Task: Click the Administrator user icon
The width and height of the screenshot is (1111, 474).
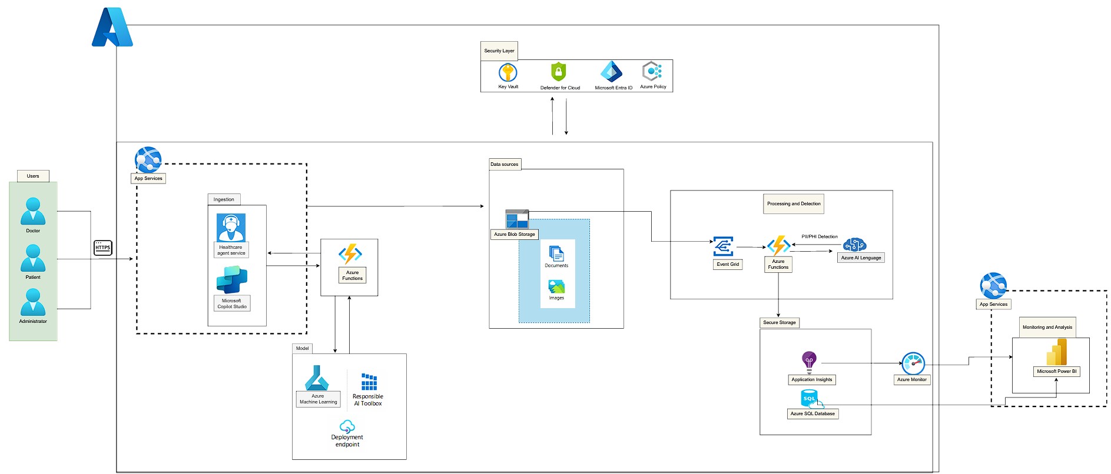Action: click(x=33, y=302)
